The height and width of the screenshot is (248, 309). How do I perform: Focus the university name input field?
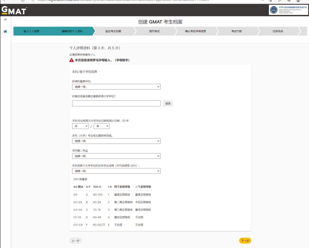point(116,104)
